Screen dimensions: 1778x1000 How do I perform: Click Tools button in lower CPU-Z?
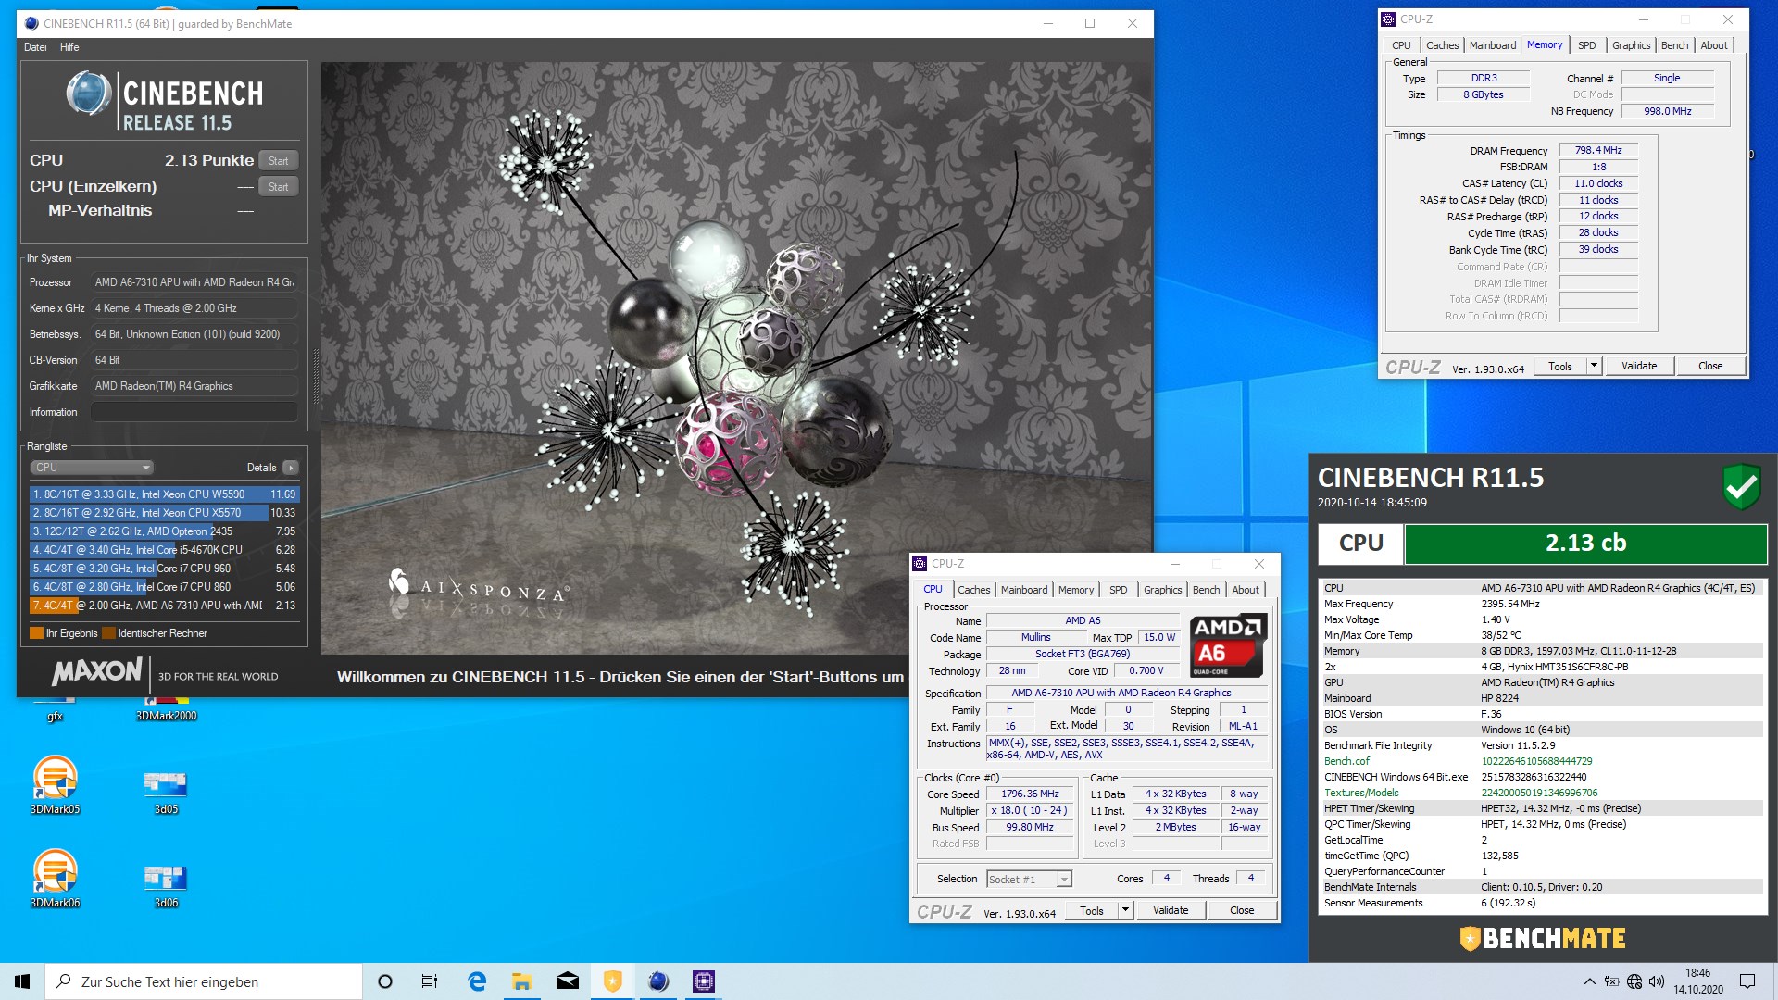click(1092, 911)
